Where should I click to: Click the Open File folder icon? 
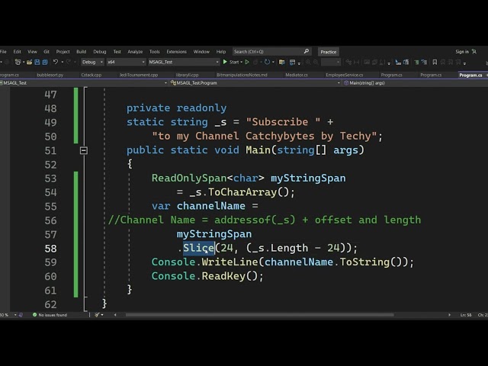coord(29,63)
